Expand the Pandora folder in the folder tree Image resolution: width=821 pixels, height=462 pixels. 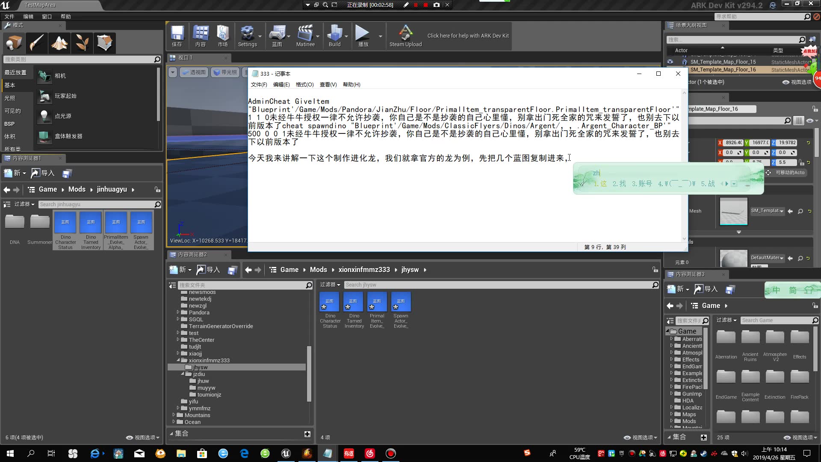click(x=179, y=312)
